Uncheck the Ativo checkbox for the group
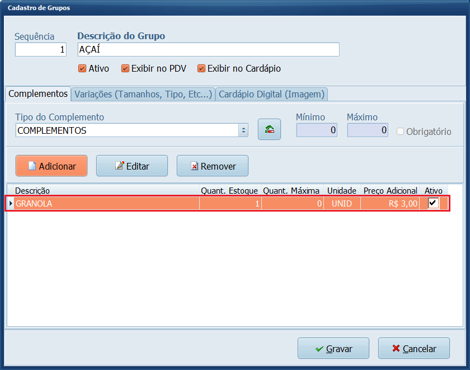Viewport: 470px width, 370px height. tap(83, 68)
